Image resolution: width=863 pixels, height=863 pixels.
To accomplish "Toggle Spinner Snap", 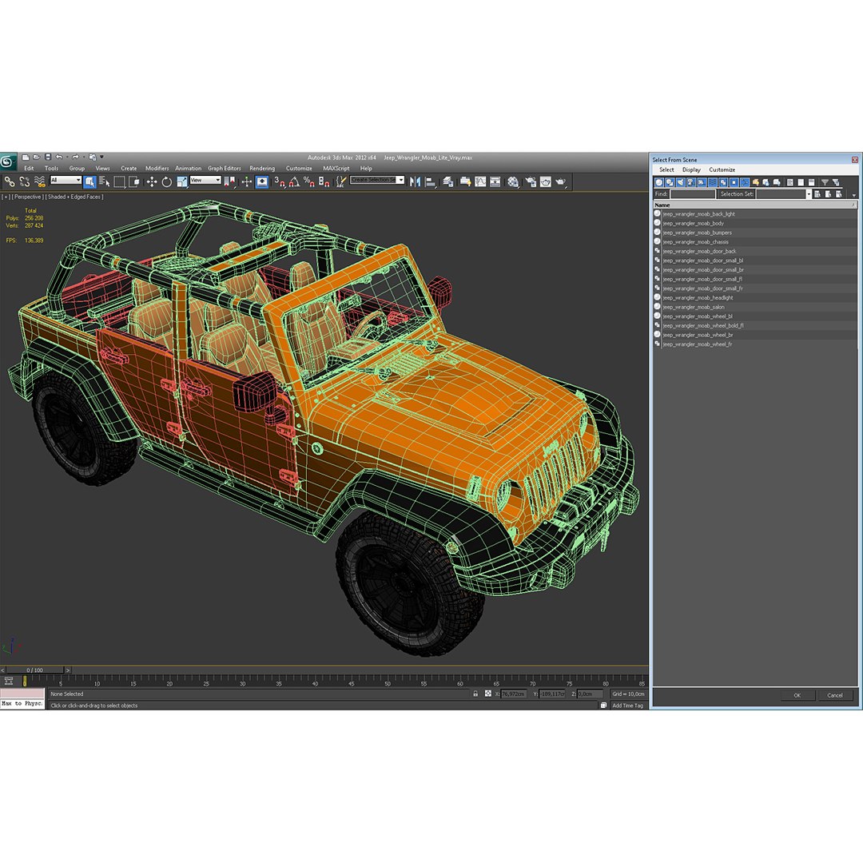I will pyautogui.click(x=324, y=181).
